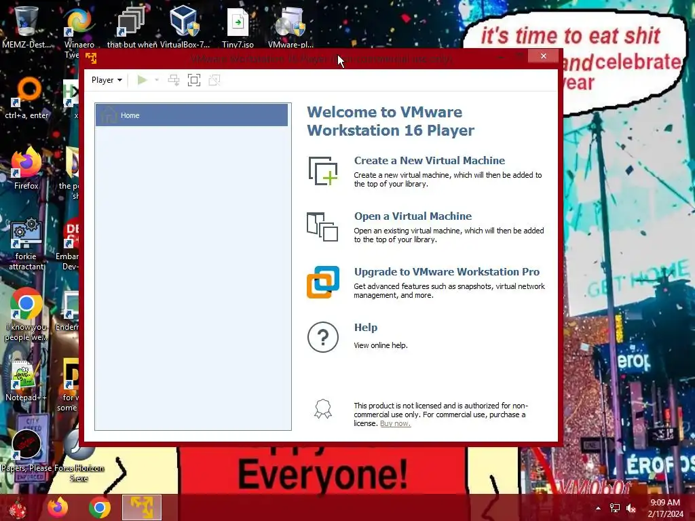695x521 pixels.
Task: Select the forkie attractant desktop icon
Action: pyautogui.click(x=26, y=244)
